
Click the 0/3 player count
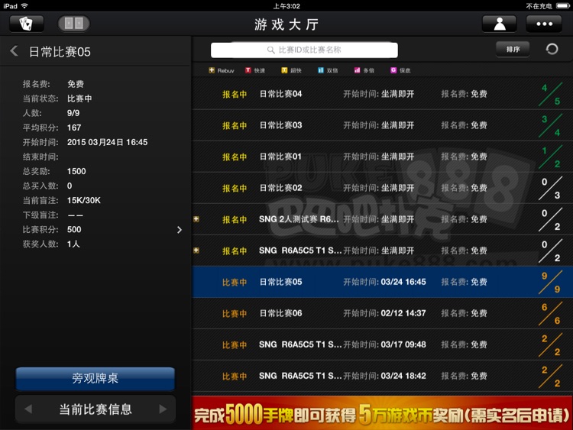551,189
